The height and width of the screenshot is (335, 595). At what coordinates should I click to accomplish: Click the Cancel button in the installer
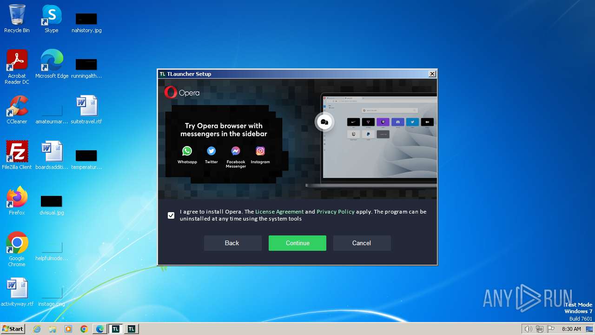point(362,243)
